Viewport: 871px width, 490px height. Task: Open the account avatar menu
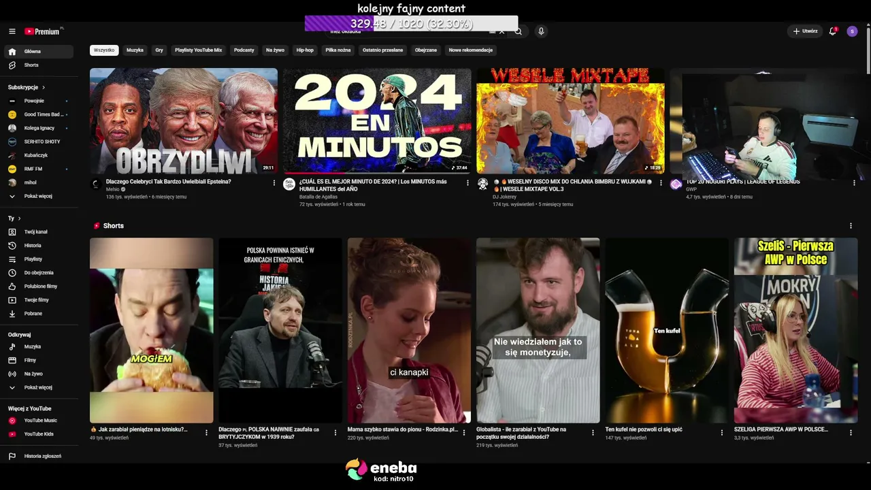pyautogui.click(x=852, y=31)
